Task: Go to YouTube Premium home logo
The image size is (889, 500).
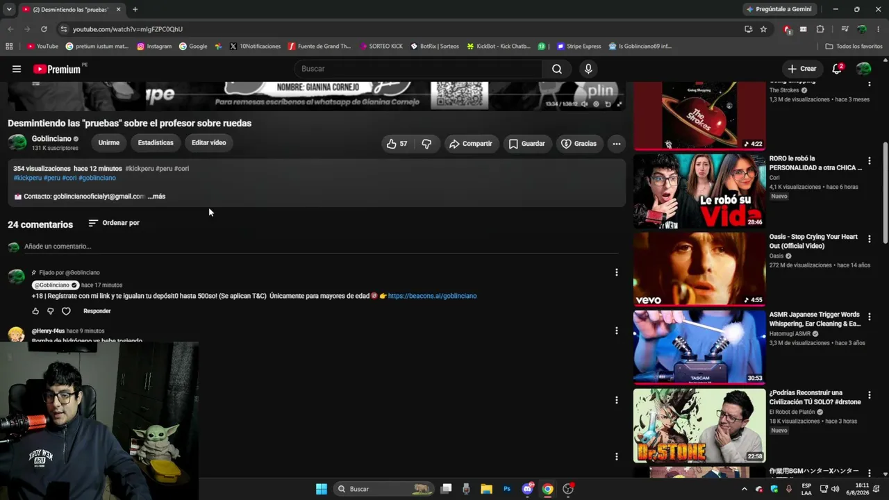Action: click(x=57, y=69)
